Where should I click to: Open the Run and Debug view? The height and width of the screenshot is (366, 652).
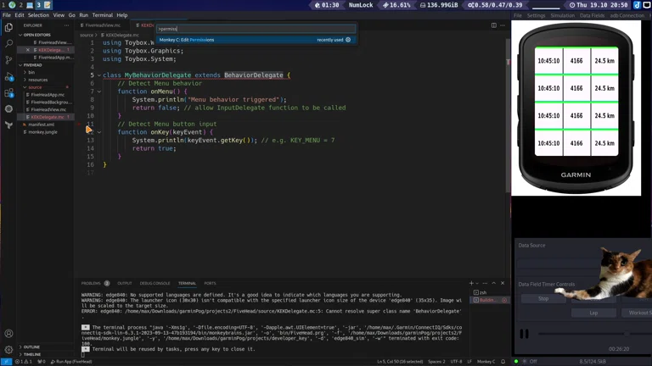point(8,76)
